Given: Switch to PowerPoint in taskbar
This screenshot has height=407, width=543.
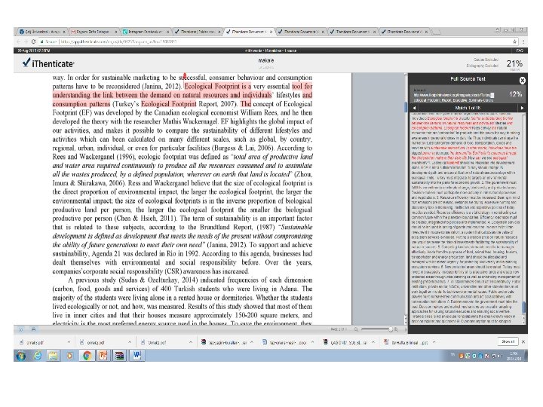Looking at the screenshot, I should [103, 356].
